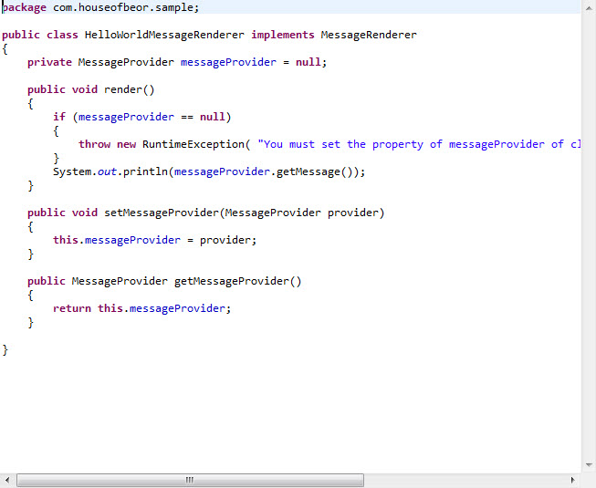Click the MessageRenderer interface name
The height and width of the screenshot is (488, 596).
369,35
